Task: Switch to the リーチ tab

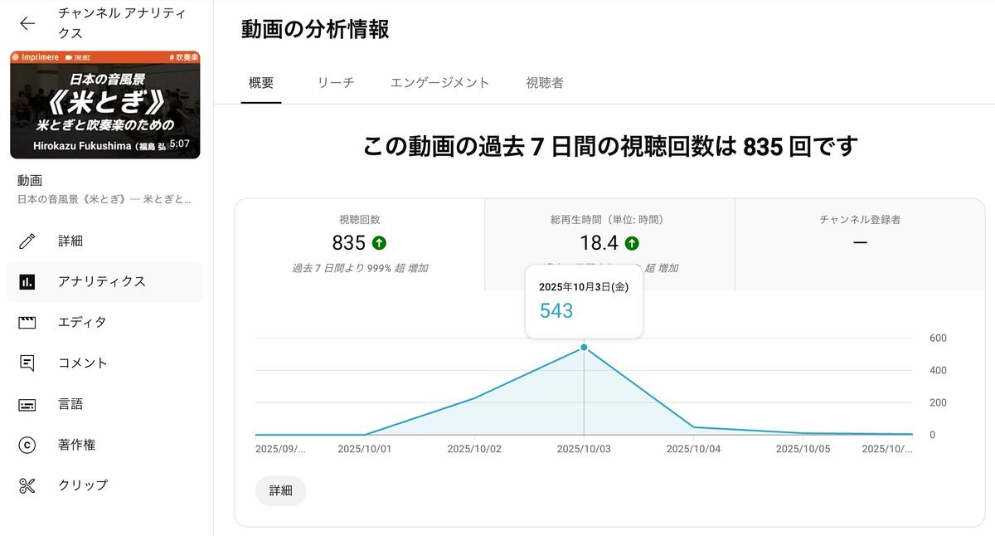Action: pos(336,83)
